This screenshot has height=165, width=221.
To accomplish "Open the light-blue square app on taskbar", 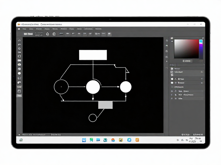I will (x=129, y=140).
